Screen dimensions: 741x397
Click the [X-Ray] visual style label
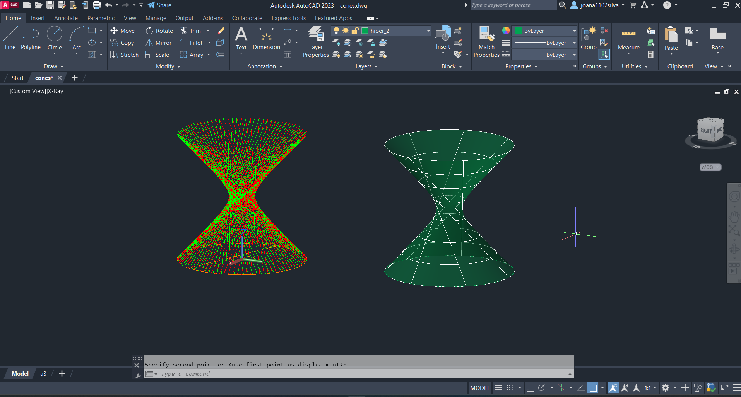pos(56,91)
